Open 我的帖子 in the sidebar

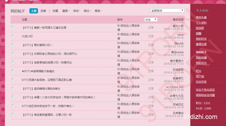coord(201,52)
